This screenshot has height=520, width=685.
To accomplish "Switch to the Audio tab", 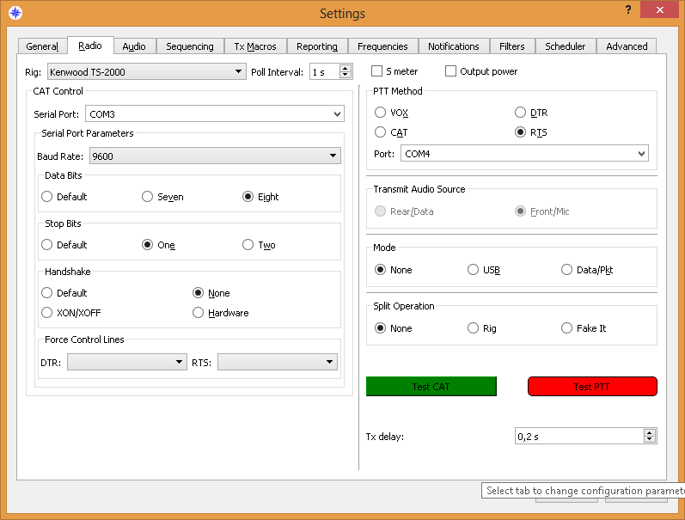I will pos(134,46).
